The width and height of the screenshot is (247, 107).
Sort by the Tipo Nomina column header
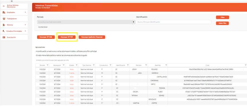click(x=87, y=65)
